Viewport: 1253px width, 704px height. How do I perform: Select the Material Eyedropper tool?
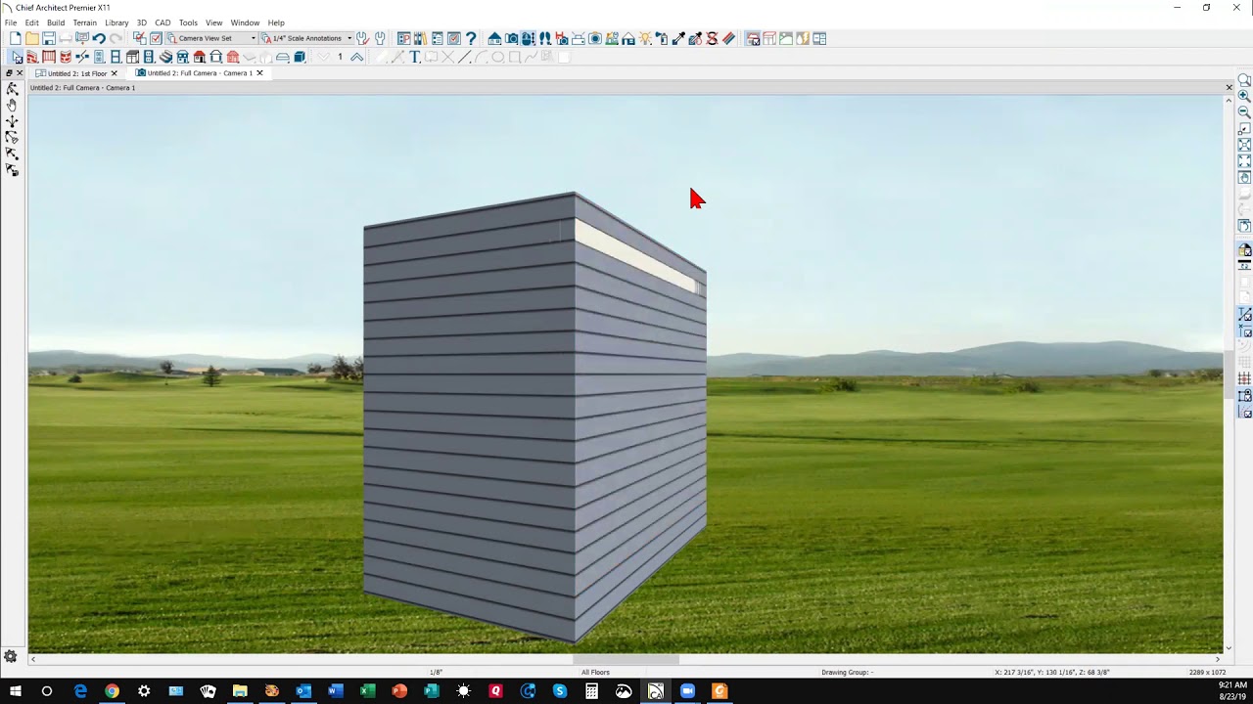(x=678, y=38)
